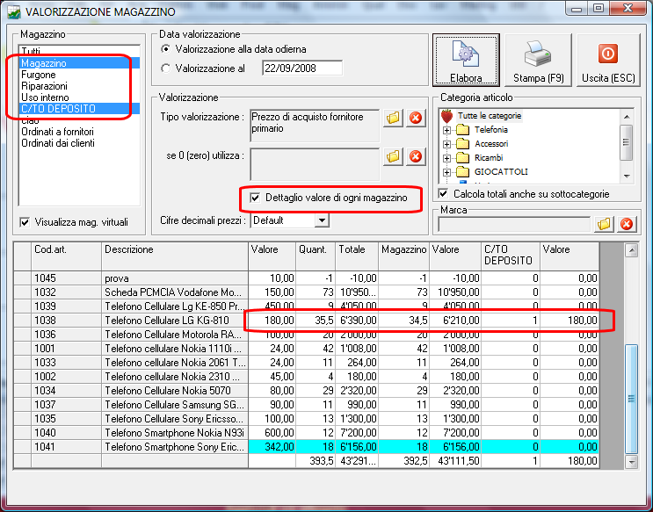Click cell code 1041

pyautogui.click(x=66, y=447)
